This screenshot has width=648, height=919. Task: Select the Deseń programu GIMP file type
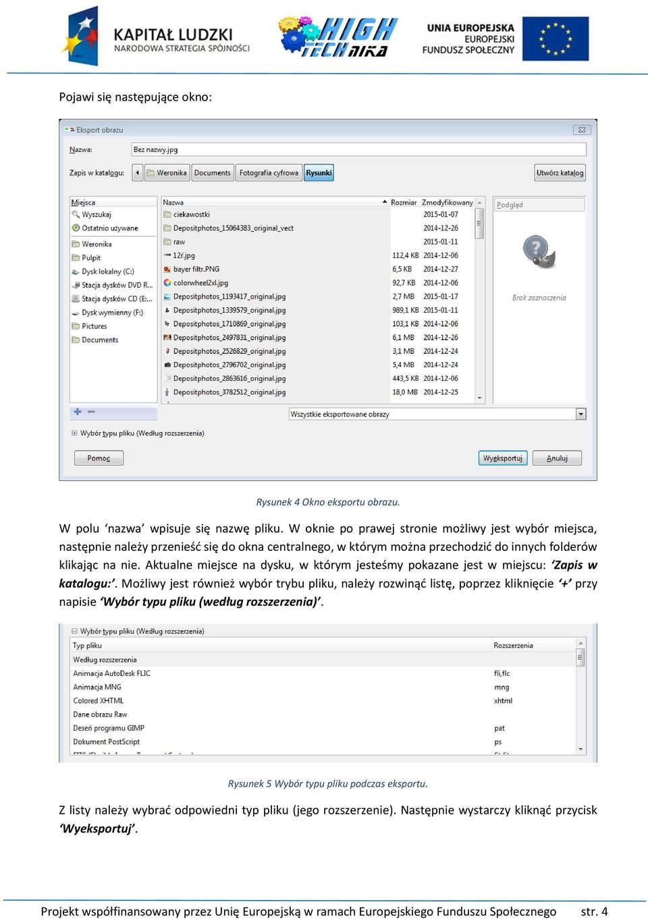click(x=323, y=728)
